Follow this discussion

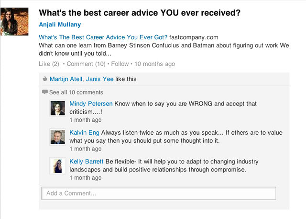coord(120,64)
